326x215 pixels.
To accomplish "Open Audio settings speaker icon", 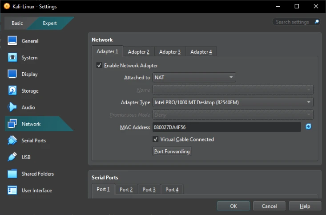I will 12,107.
